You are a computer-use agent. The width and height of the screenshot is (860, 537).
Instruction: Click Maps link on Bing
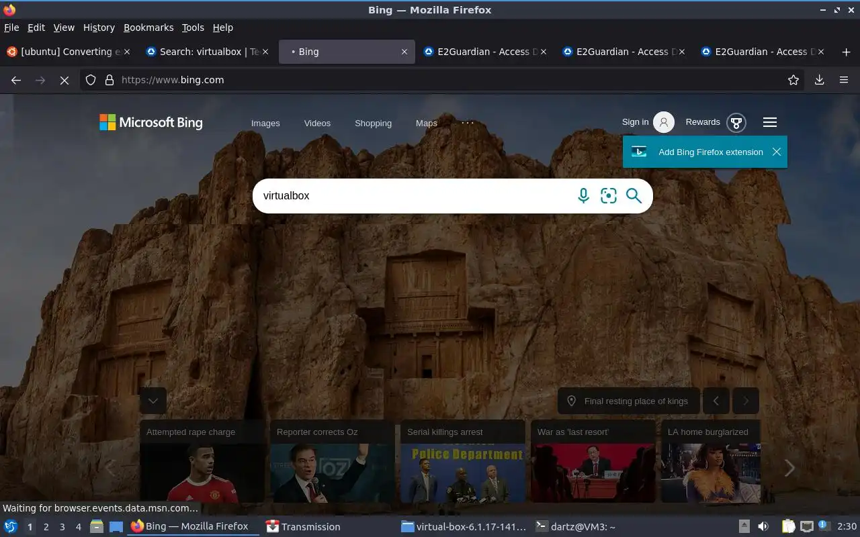427,123
